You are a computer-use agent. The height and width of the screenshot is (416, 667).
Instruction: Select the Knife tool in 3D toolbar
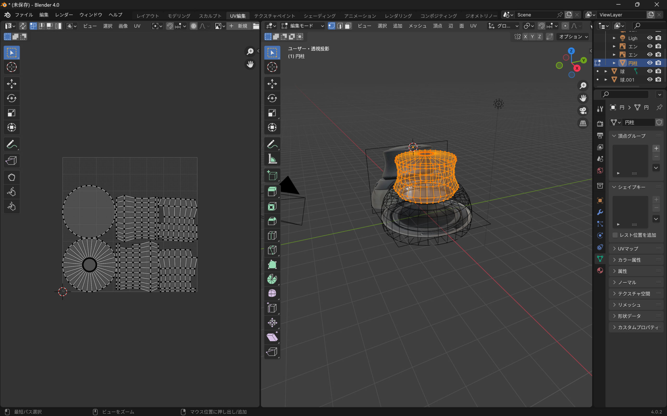[272, 250]
